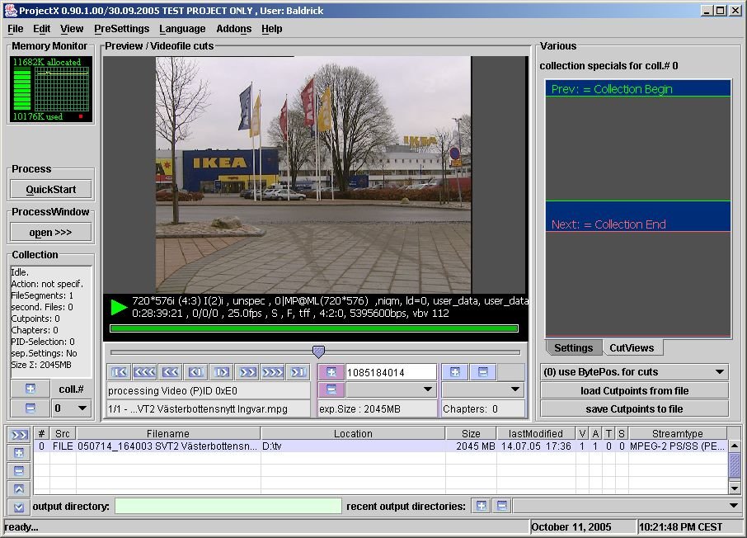This screenshot has height=538, width=747.
Task: Open the View menu
Action: (x=72, y=29)
